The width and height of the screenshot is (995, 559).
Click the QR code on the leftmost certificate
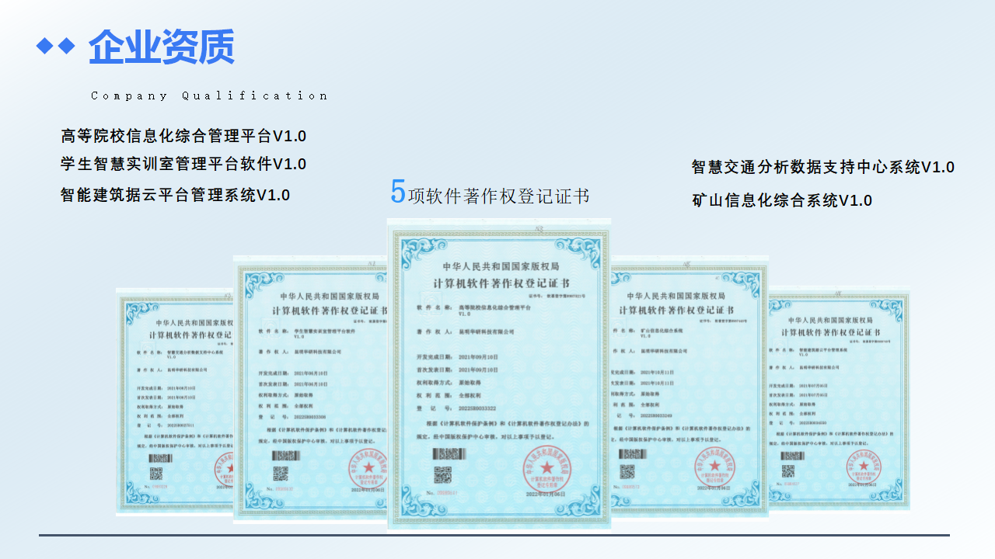pyautogui.click(x=156, y=474)
